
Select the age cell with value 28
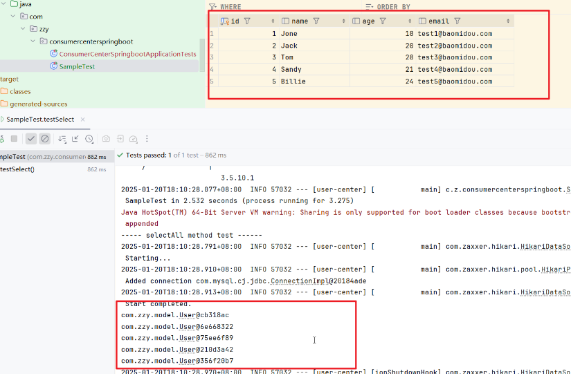383,57
